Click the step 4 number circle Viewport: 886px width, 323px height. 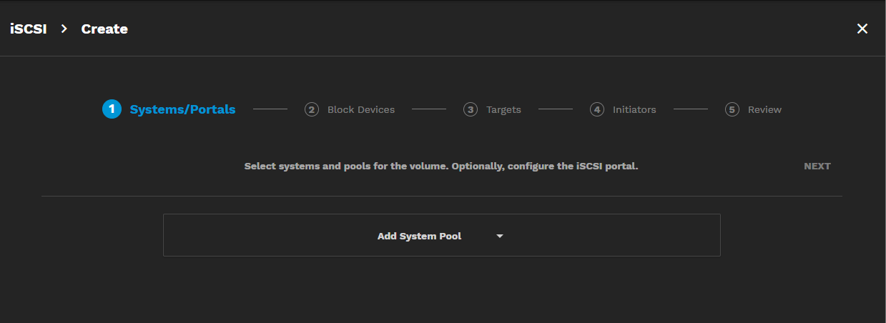(x=597, y=109)
